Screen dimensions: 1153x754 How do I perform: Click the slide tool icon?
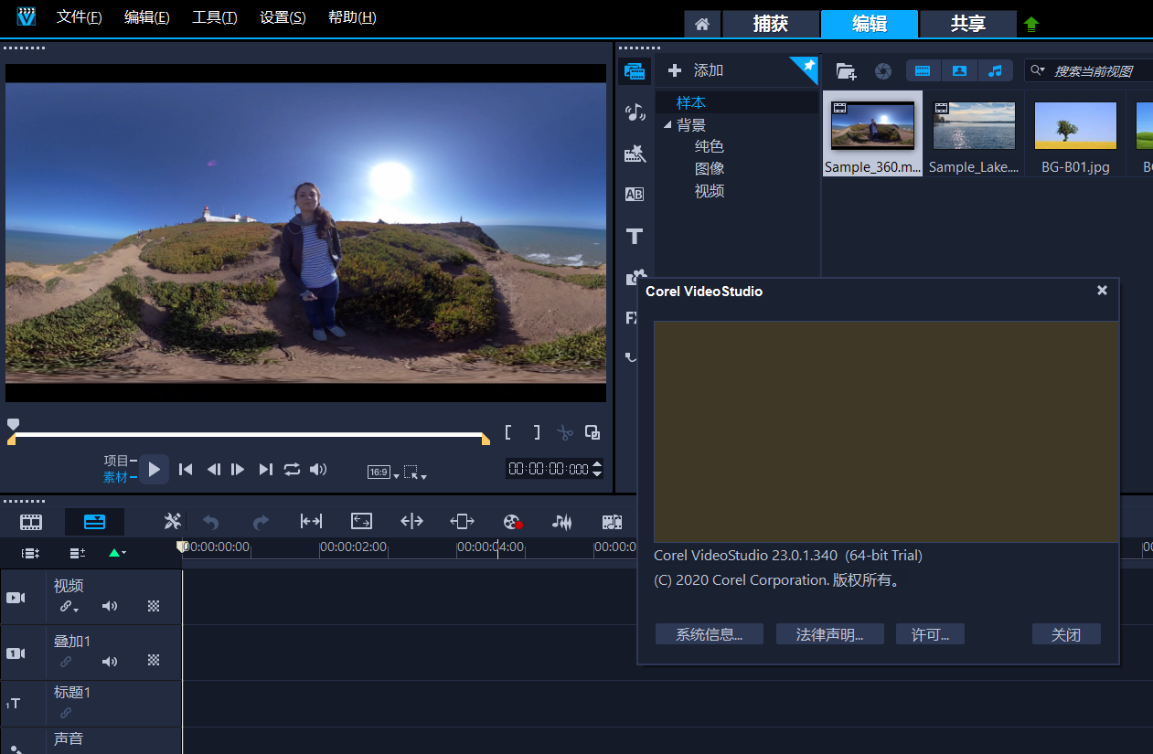[x=462, y=521]
